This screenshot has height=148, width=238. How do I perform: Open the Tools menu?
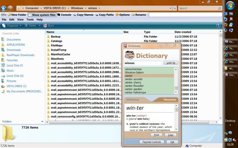(30, 20)
